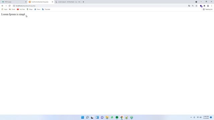Go back to the previous page
This screenshot has width=214, height=120.
2,6
